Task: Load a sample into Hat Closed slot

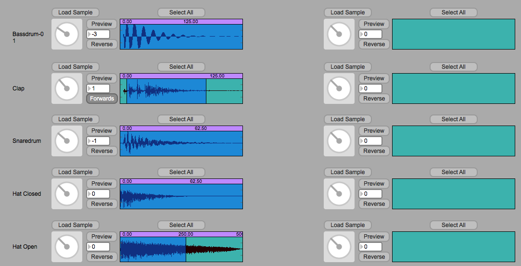Action: (76, 172)
